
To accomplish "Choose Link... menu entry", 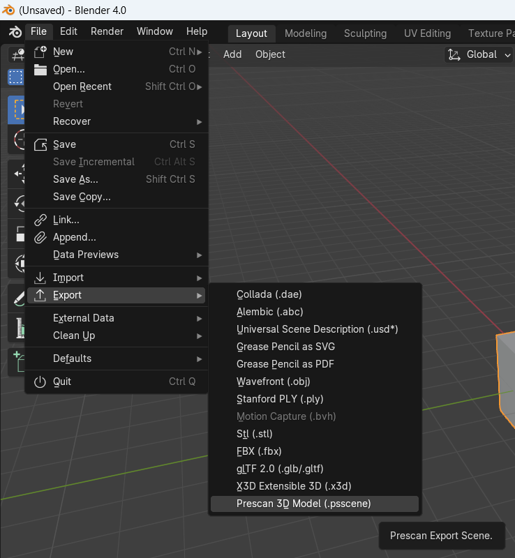I will [116, 220].
